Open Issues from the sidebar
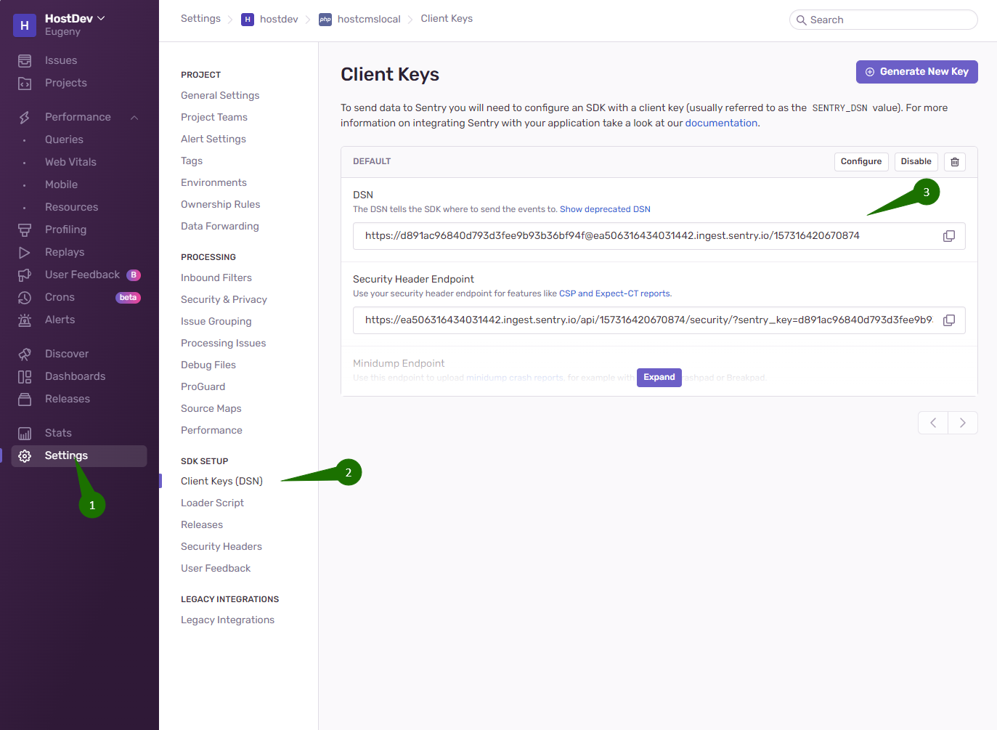 pyautogui.click(x=60, y=60)
